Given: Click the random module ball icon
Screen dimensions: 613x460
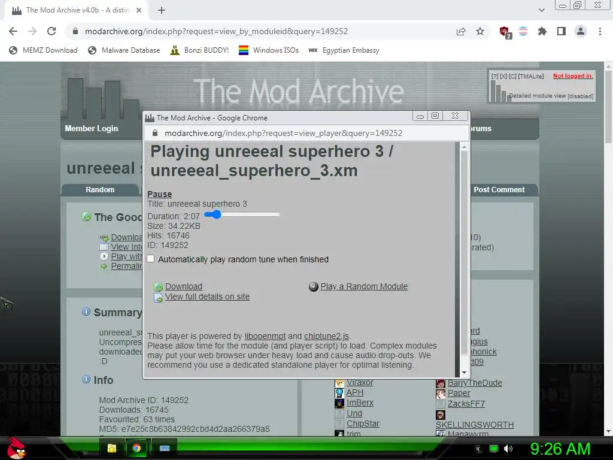Looking at the screenshot, I should (314, 287).
